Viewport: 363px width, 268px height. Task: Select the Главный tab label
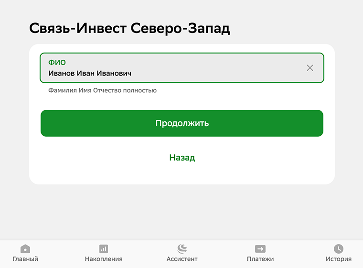click(x=25, y=259)
